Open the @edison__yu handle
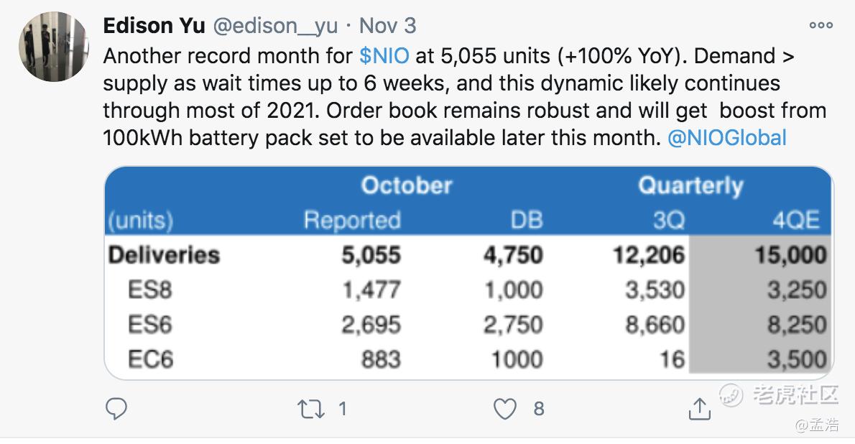This screenshot has height=444, width=855. (x=275, y=26)
